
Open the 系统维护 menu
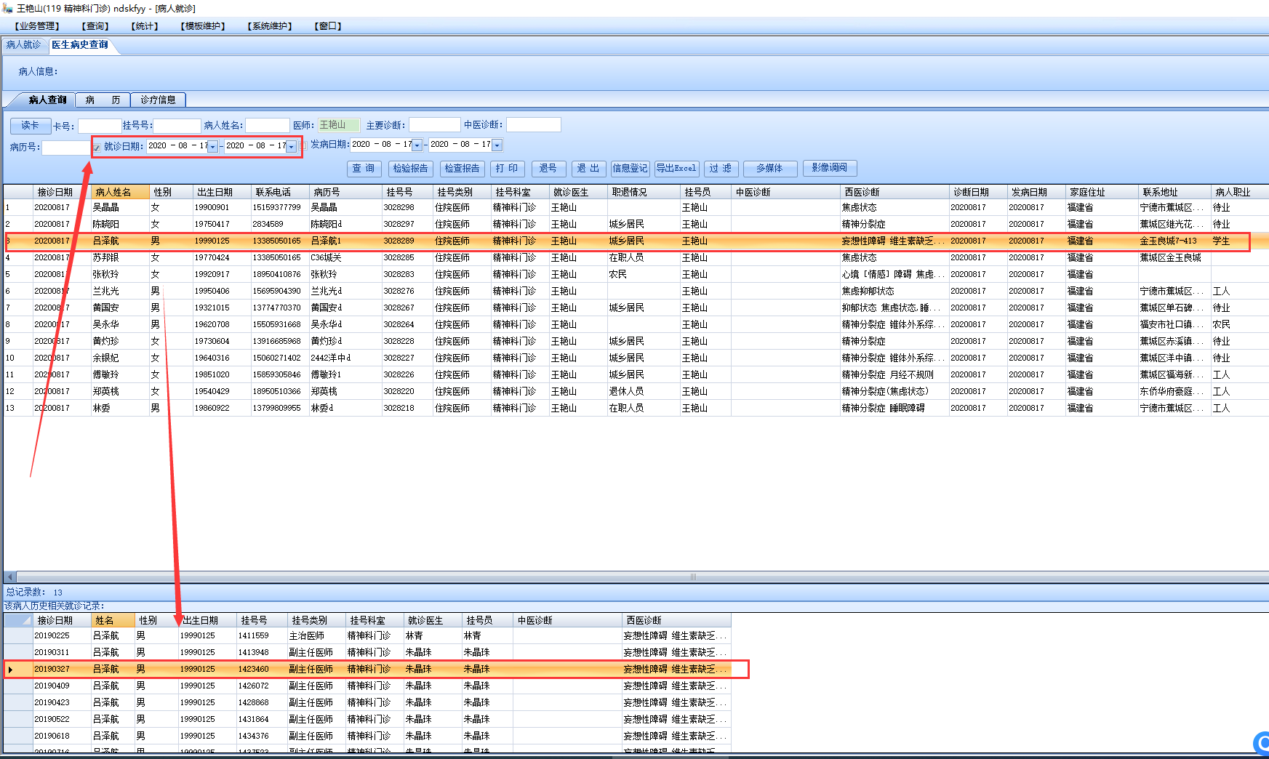pyautogui.click(x=270, y=26)
